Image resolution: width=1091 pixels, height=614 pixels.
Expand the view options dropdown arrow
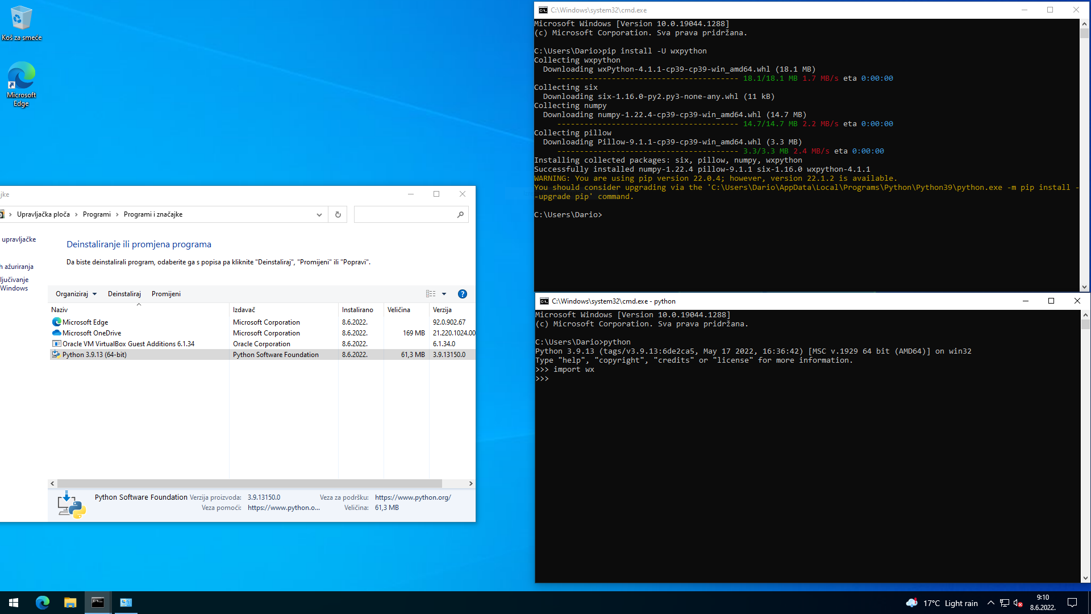(x=444, y=294)
